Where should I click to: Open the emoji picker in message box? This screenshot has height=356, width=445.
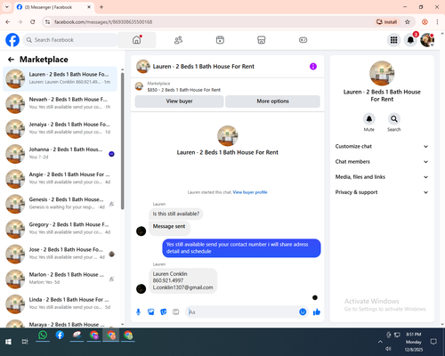coord(303,311)
